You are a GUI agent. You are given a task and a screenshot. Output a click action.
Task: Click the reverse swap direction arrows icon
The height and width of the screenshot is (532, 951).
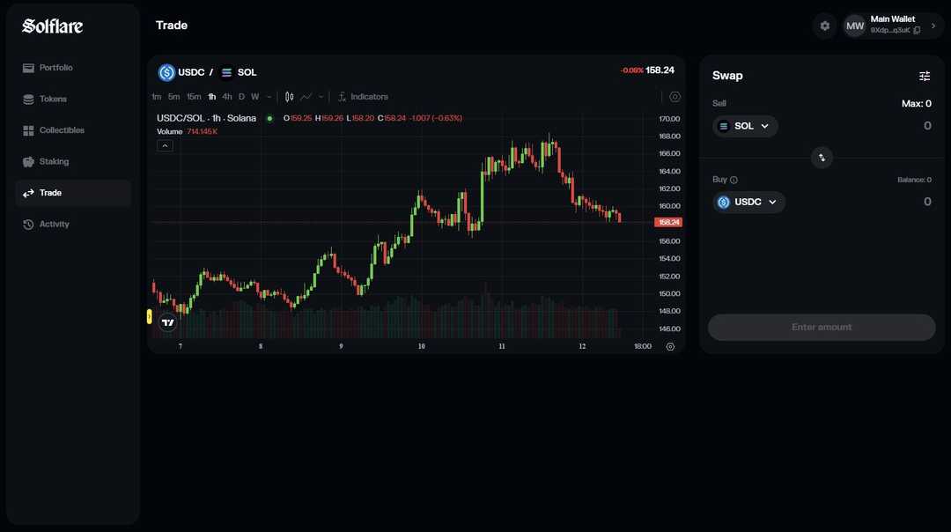coord(822,158)
